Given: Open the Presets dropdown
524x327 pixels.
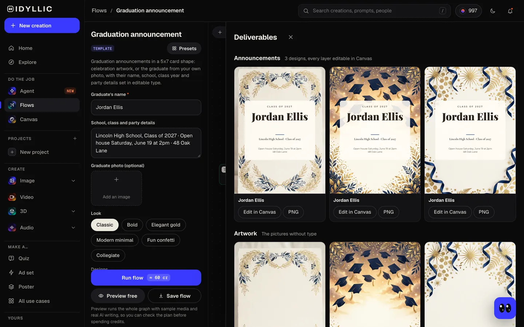Looking at the screenshot, I should tap(184, 48).
